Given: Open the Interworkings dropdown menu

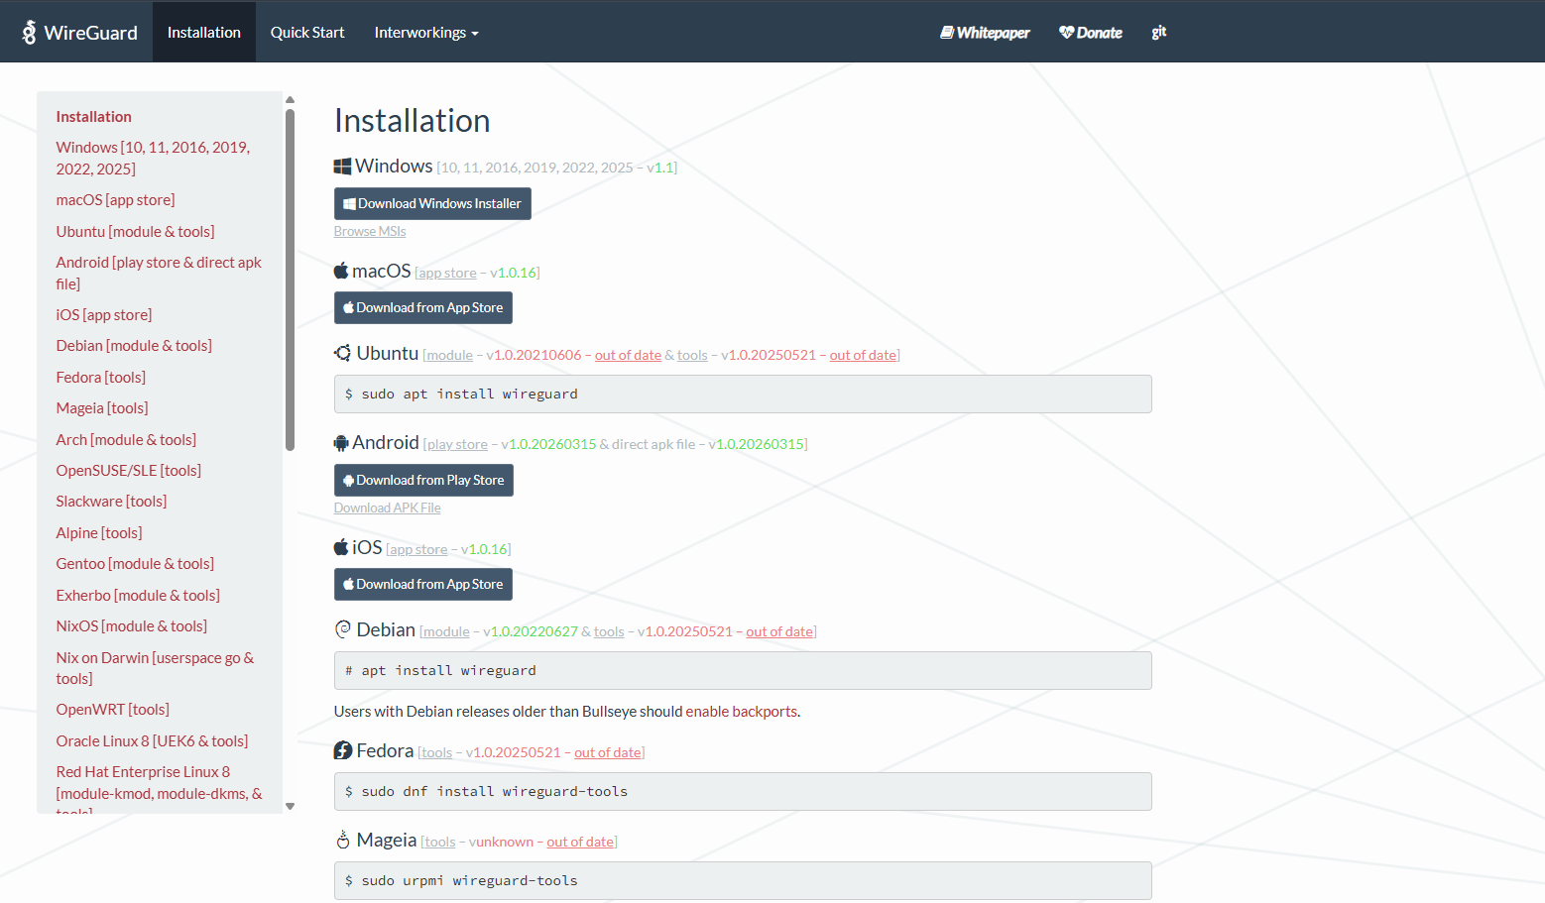Looking at the screenshot, I should (x=426, y=33).
